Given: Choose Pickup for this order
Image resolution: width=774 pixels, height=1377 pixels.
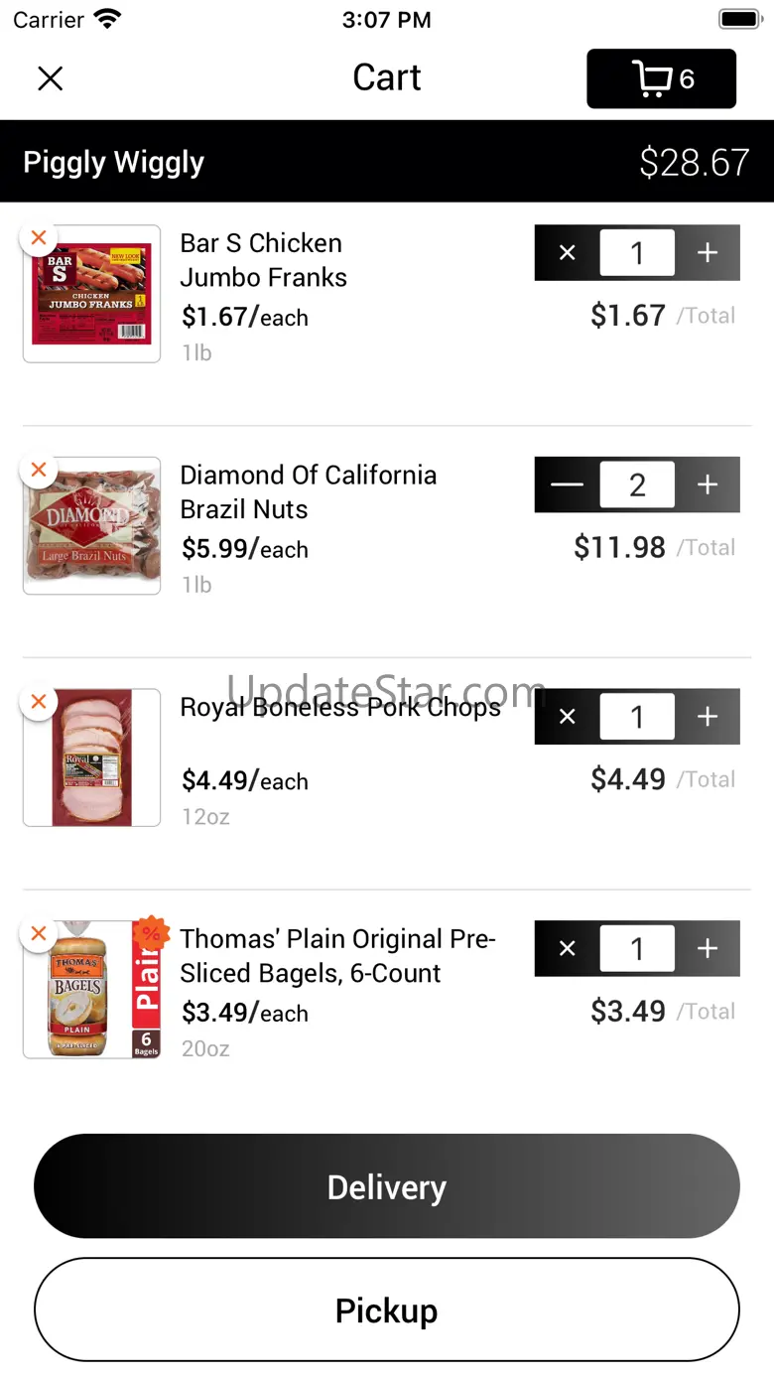Looking at the screenshot, I should pos(387,1310).
